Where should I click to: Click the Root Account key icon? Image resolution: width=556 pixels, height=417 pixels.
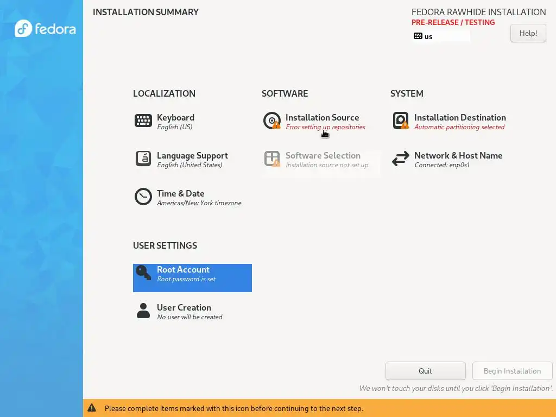143,273
